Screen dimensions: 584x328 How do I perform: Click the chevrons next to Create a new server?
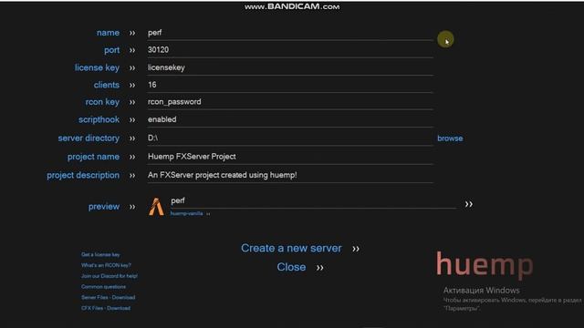pos(356,249)
